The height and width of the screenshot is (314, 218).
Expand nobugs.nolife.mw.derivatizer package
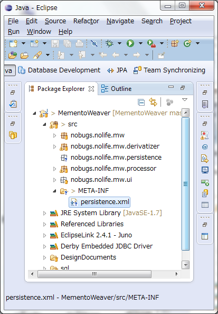tap(54, 147)
